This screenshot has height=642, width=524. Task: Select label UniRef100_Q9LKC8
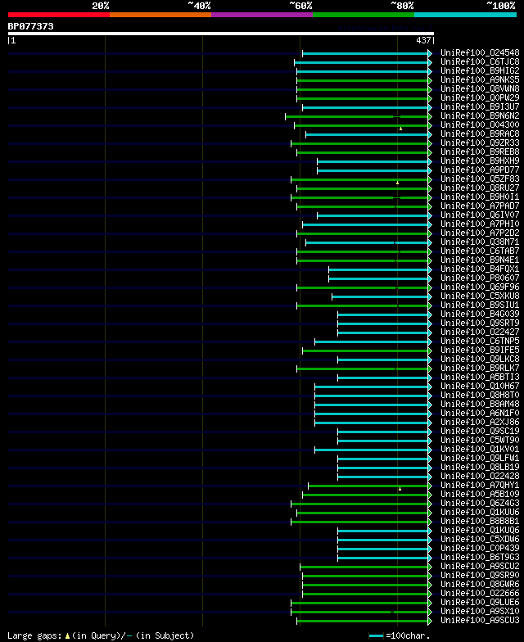point(480,359)
